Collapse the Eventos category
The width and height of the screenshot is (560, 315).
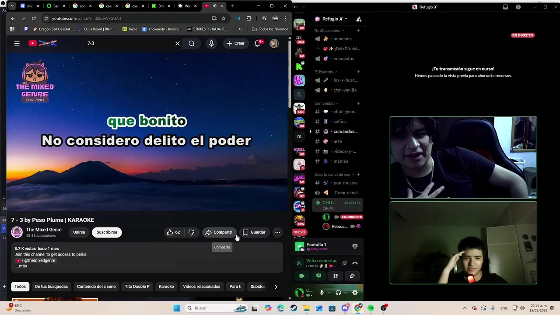(x=325, y=72)
